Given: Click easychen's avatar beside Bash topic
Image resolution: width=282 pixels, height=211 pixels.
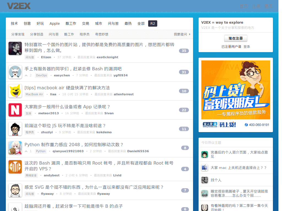Looking at the screenshot, I should pos(15,72).
